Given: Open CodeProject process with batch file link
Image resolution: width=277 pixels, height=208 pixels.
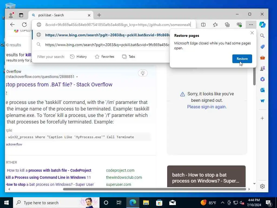Looking at the screenshot, I should click(49, 170).
